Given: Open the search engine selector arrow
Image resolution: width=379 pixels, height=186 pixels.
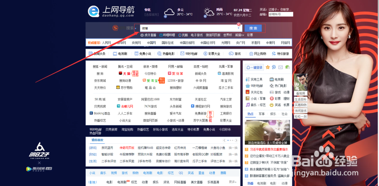Looking at the screenshot, I should tap(136, 28).
